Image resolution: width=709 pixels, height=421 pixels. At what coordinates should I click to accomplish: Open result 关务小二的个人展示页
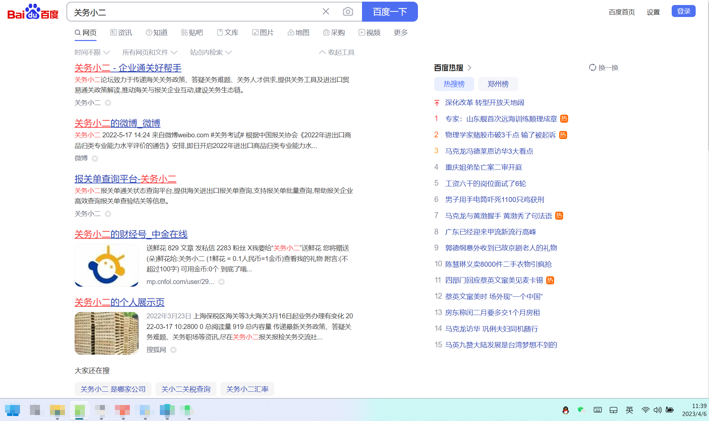coord(120,302)
